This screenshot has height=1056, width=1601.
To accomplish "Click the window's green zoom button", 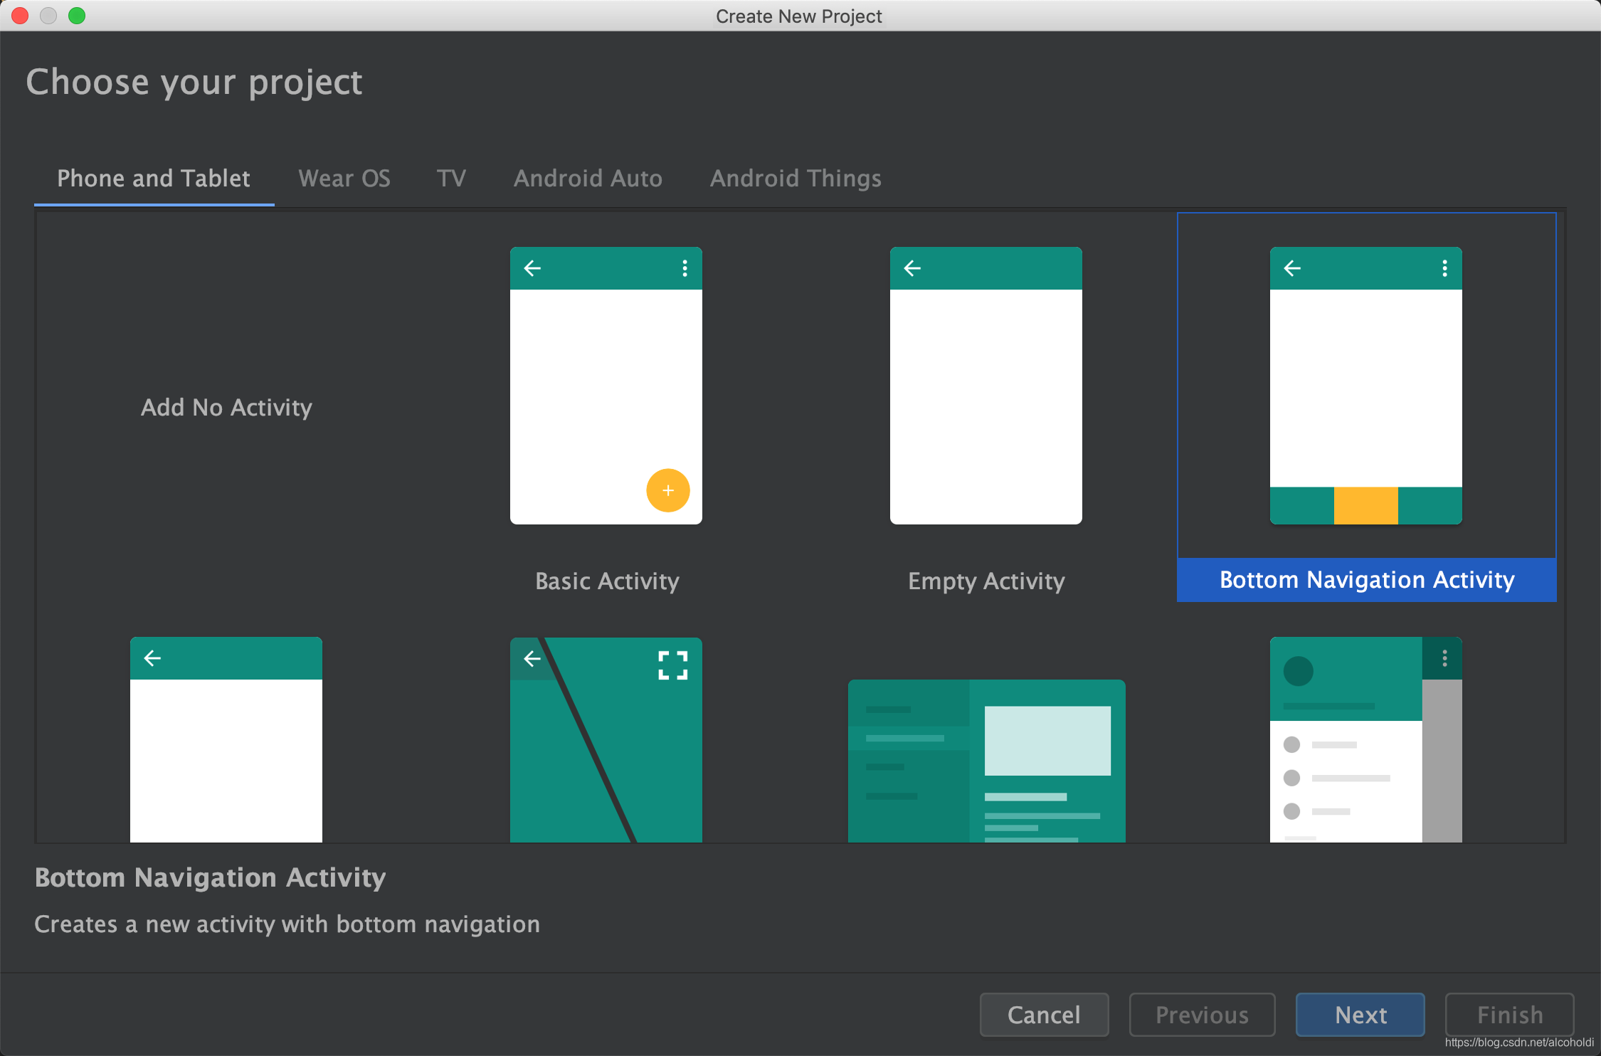I will (77, 16).
